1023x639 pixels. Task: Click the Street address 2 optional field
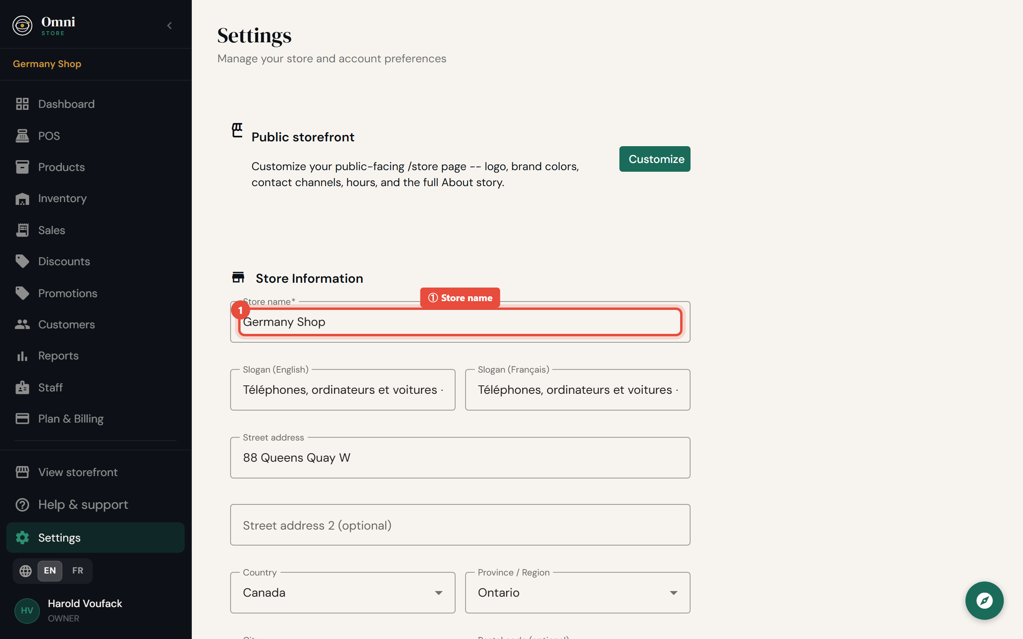pyautogui.click(x=460, y=525)
